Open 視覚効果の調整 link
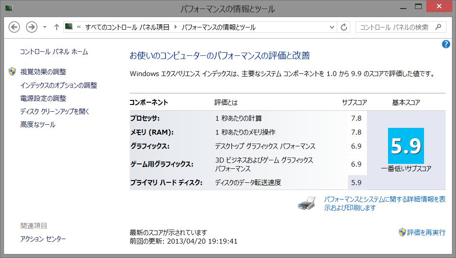This screenshot has width=456, height=258. click(x=43, y=72)
